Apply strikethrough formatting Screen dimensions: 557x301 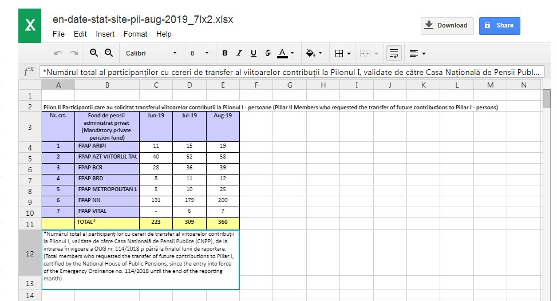(268, 53)
